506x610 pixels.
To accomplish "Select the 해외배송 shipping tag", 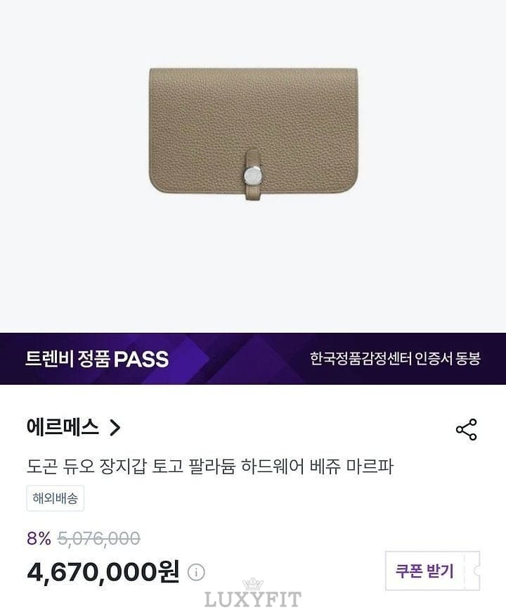I will click(x=56, y=498).
